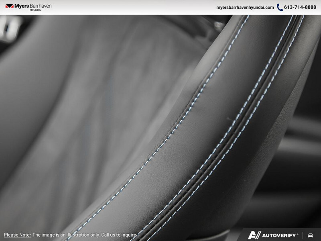
Task: Click the AutoVerify AV logo mark
Action: click(254, 235)
